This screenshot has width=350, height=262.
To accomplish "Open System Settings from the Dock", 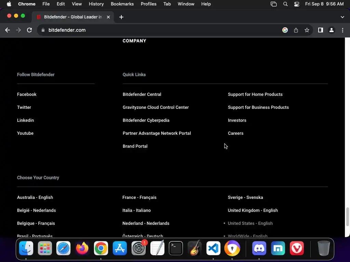I will pyautogui.click(x=138, y=248).
